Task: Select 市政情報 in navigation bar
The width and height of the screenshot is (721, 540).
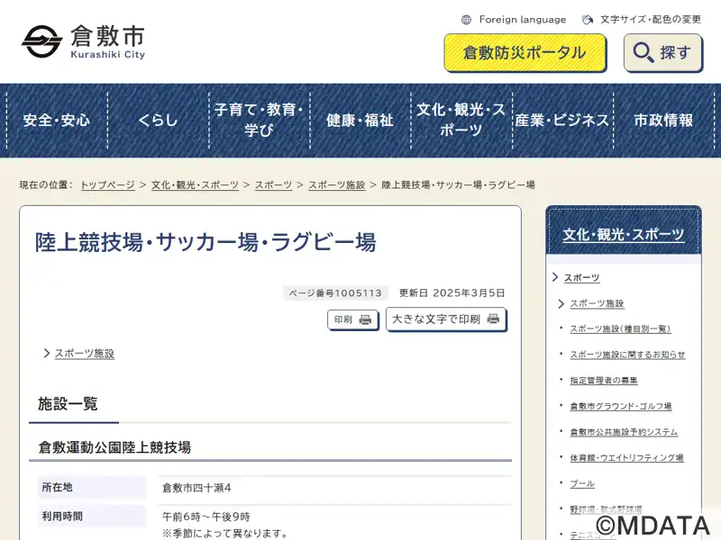Action: point(663,120)
